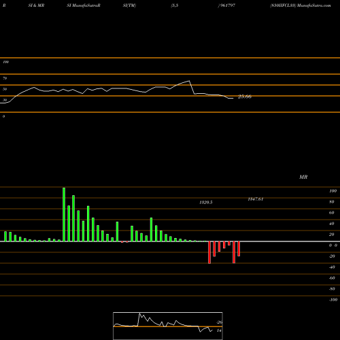The image size is (340, 340).
Task: Click the MR axis label 80
Action: [x=331, y=202]
